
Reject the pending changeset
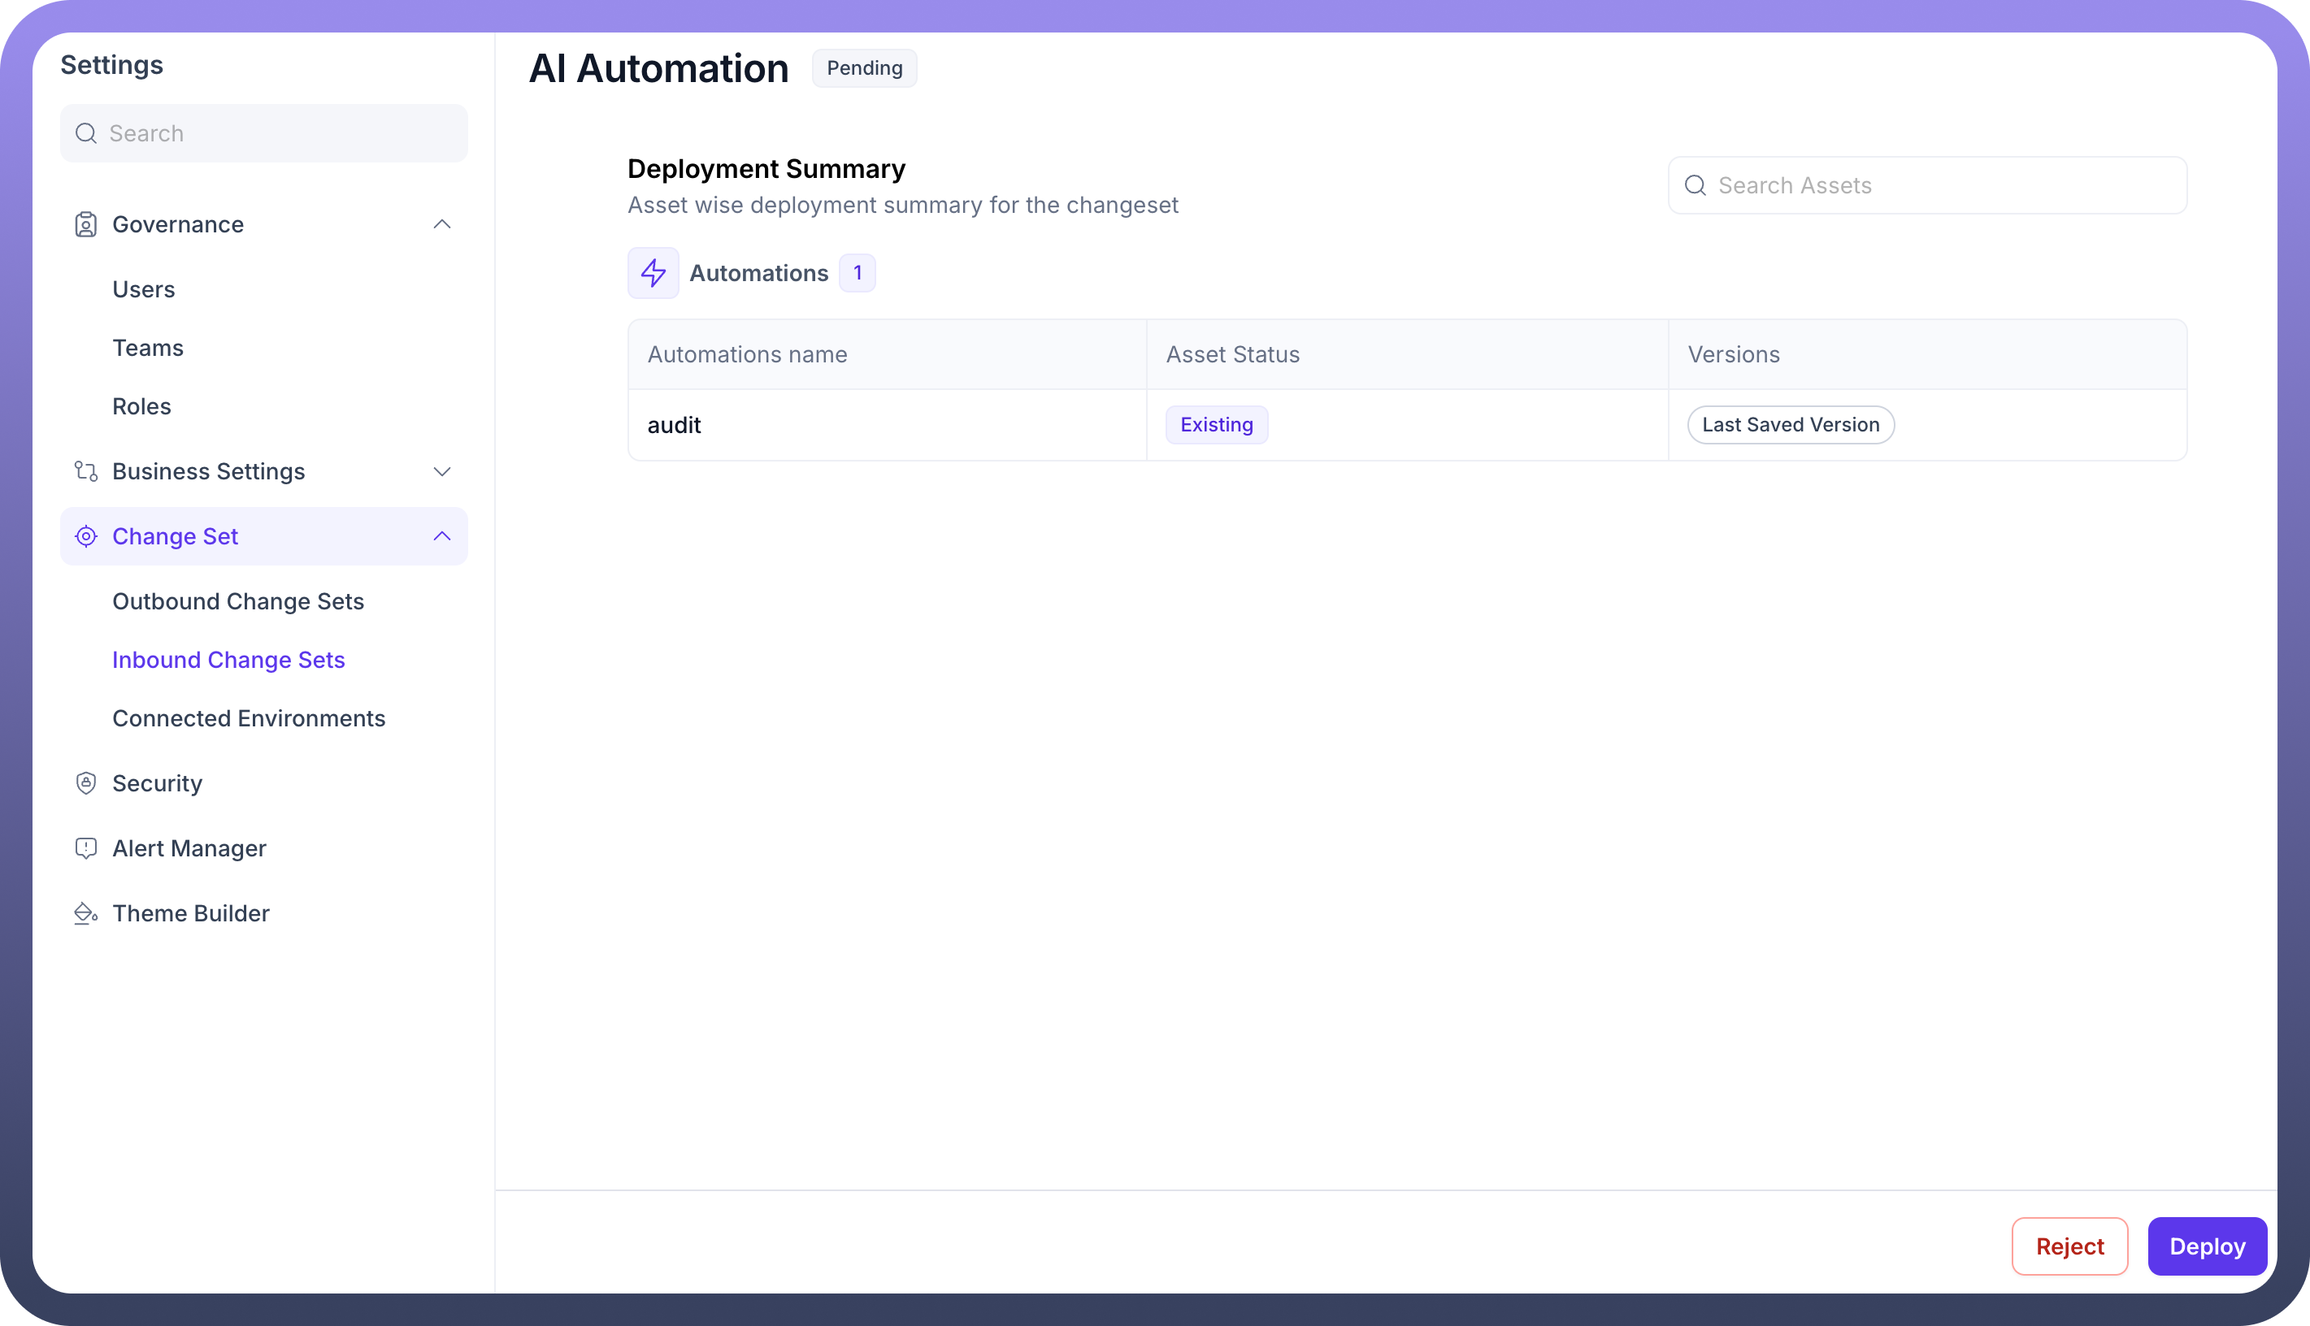pos(2069,1246)
